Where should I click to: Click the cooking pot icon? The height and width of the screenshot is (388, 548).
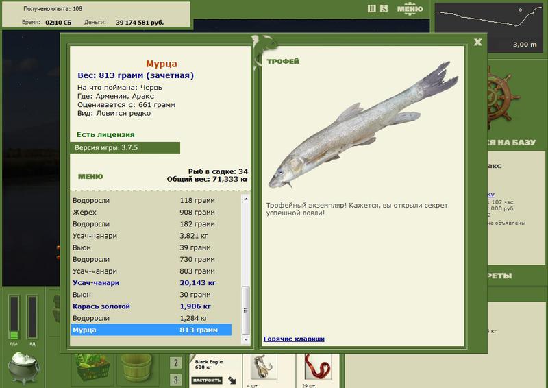tap(23, 368)
